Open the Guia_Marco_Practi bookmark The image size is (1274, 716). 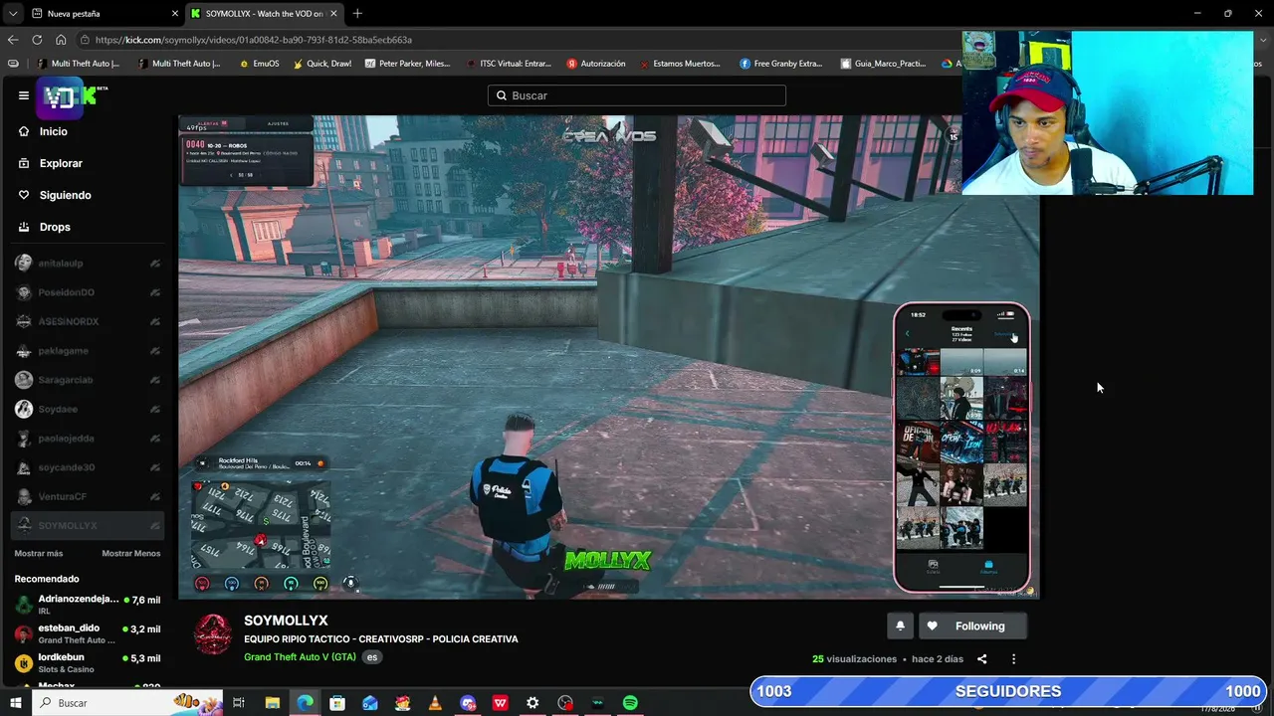[883, 64]
